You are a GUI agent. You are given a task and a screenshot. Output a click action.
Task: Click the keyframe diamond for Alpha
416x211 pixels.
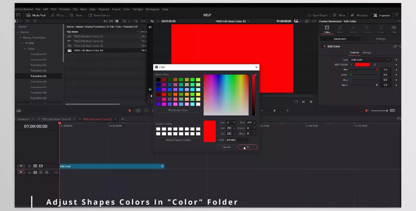tap(396, 85)
